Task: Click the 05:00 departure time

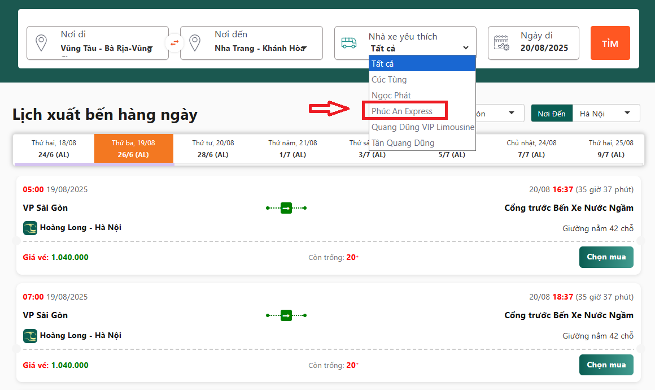Action: point(33,189)
